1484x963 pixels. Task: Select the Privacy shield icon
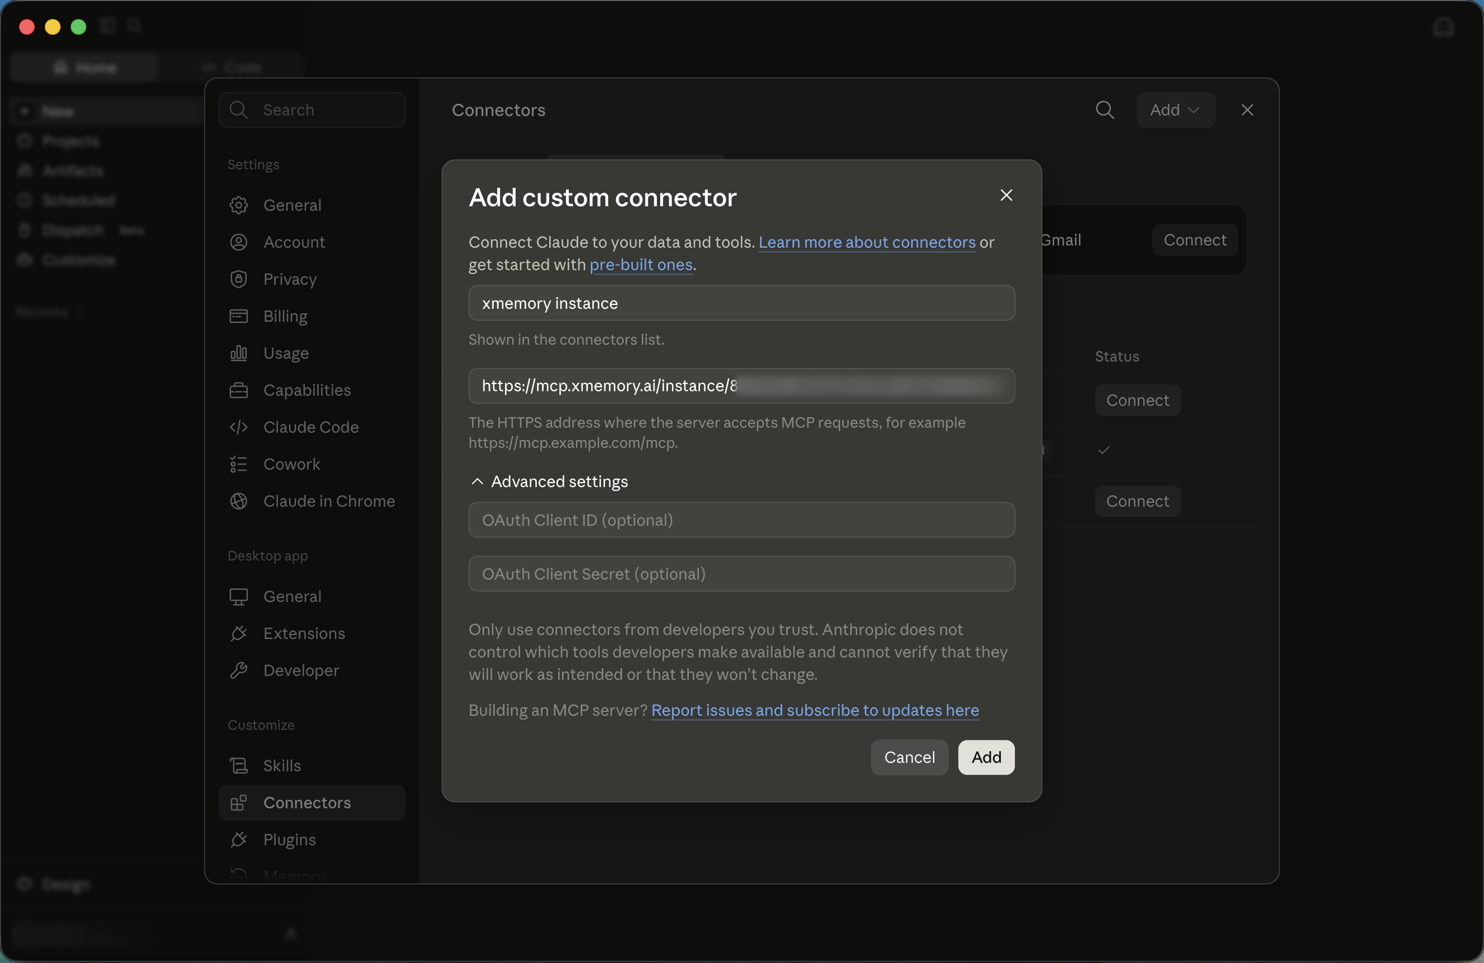(x=238, y=279)
